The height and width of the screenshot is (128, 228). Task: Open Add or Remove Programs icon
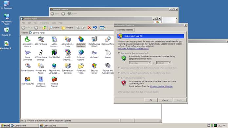click(x=54, y=42)
